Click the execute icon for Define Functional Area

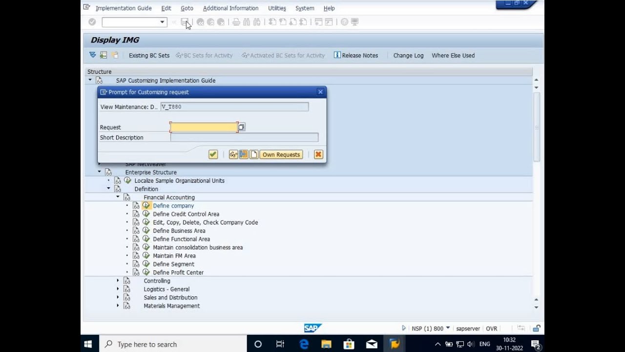(146, 239)
